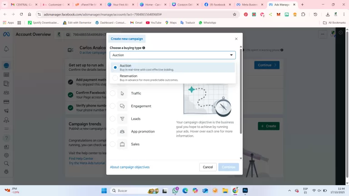Open Account Overview sidebar icon
The width and height of the screenshot is (349, 196).
[x=6, y=65]
